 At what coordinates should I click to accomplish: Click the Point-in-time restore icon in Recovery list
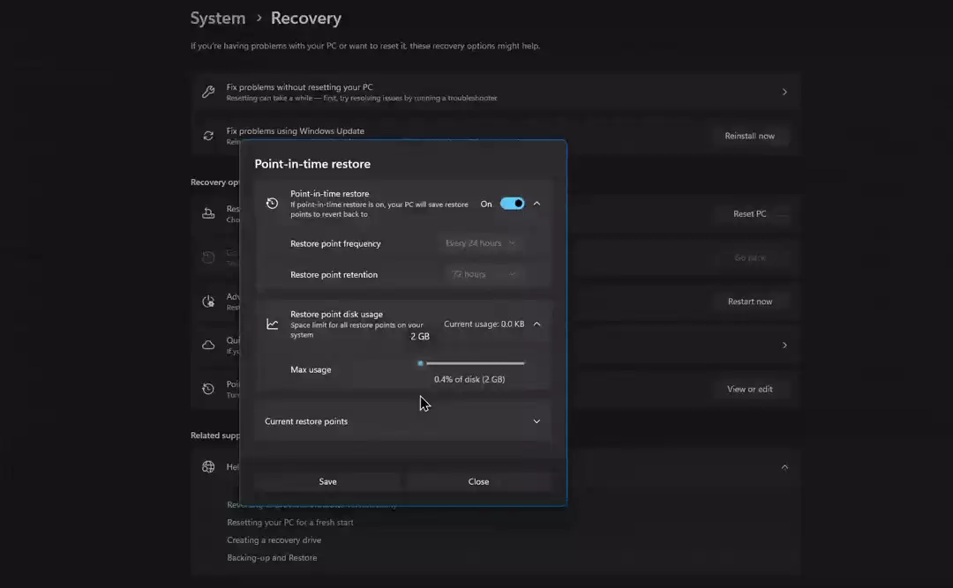click(x=208, y=389)
